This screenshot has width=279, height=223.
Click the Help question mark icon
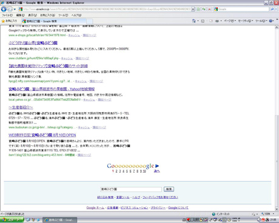[x=271, y=21]
